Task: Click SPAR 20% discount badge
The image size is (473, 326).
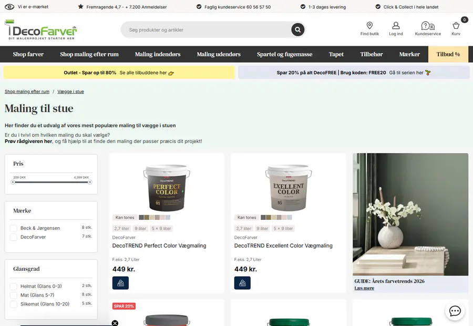Action: click(124, 306)
